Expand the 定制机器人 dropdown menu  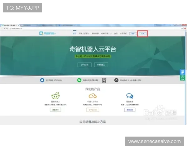coord(106,34)
